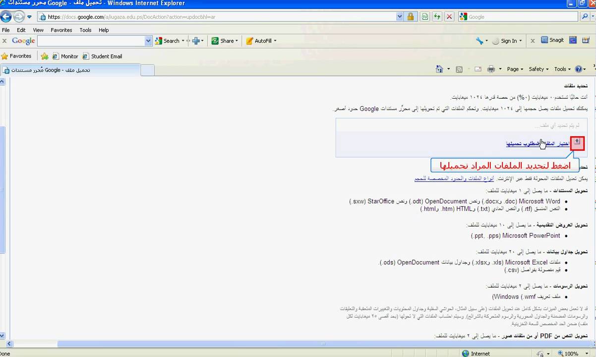
Task: Close the Google Toolbar with its X
Action: click(x=4, y=41)
